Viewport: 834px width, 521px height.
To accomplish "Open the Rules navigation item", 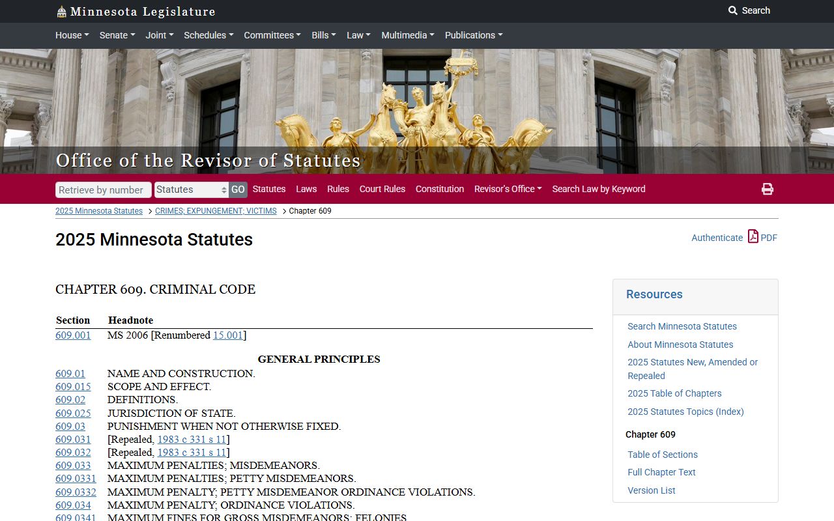I will [x=338, y=189].
